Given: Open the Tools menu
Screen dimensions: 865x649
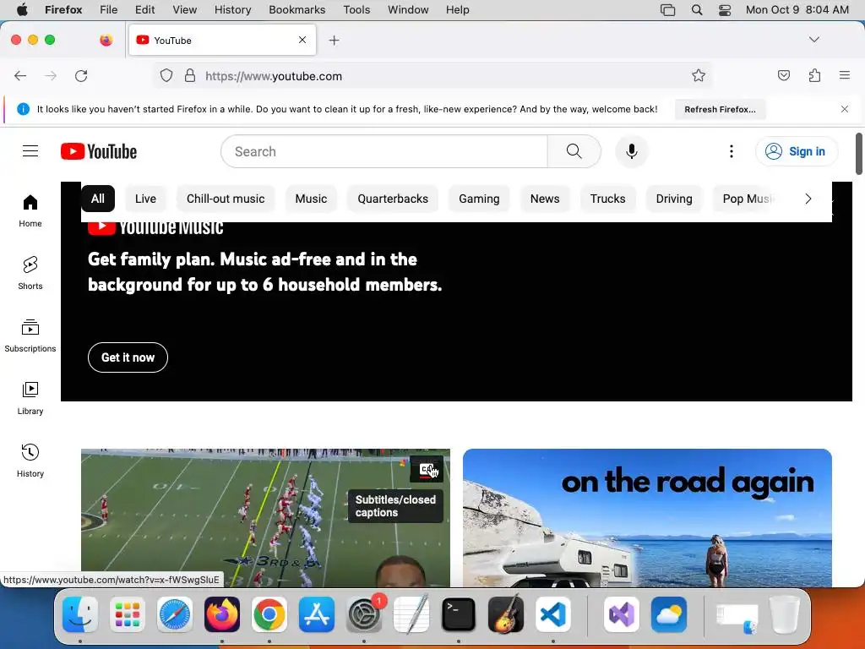Looking at the screenshot, I should [x=356, y=9].
